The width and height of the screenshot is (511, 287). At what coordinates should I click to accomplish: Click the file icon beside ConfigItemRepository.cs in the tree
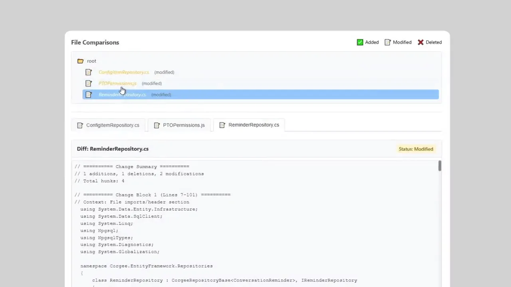coord(89,72)
